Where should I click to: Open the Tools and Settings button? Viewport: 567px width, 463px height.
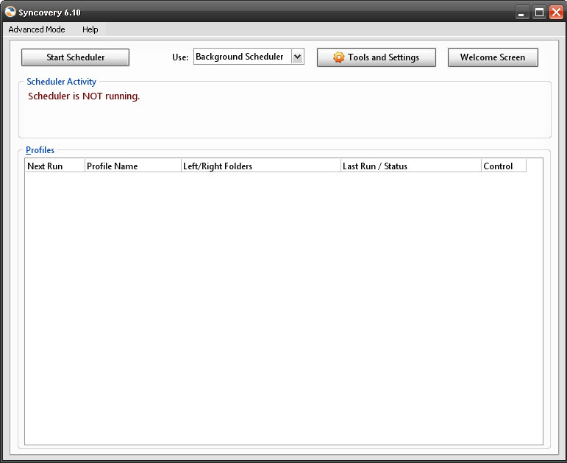377,57
